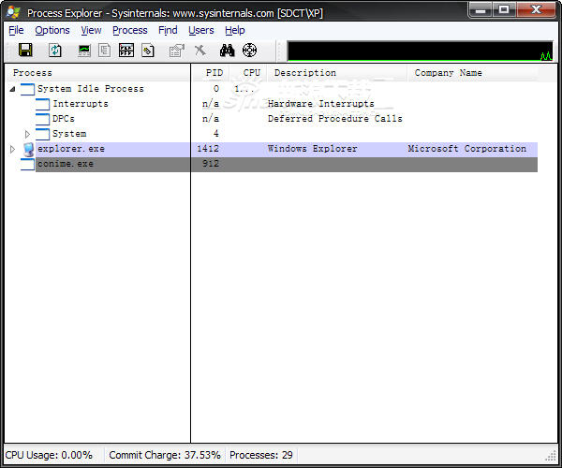562x468 pixels.
Task: Click PID value 1412
Action: click(208, 149)
